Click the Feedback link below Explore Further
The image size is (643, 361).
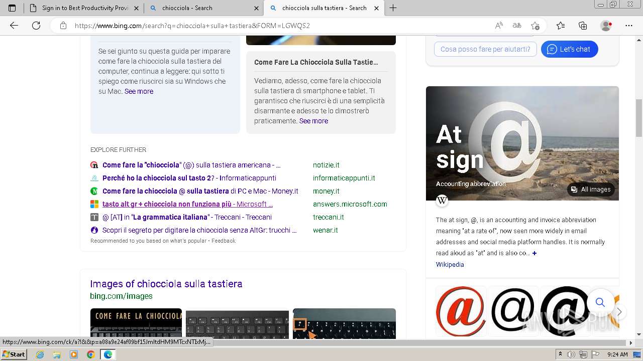pos(224,241)
